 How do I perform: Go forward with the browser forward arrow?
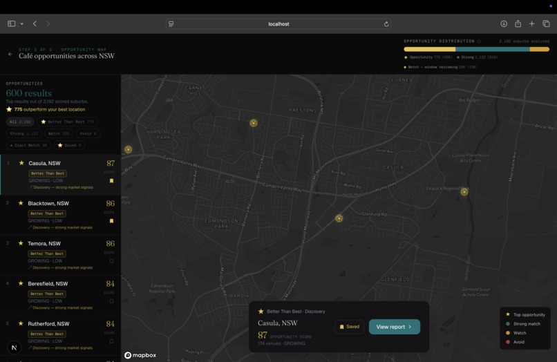pos(48,23)
